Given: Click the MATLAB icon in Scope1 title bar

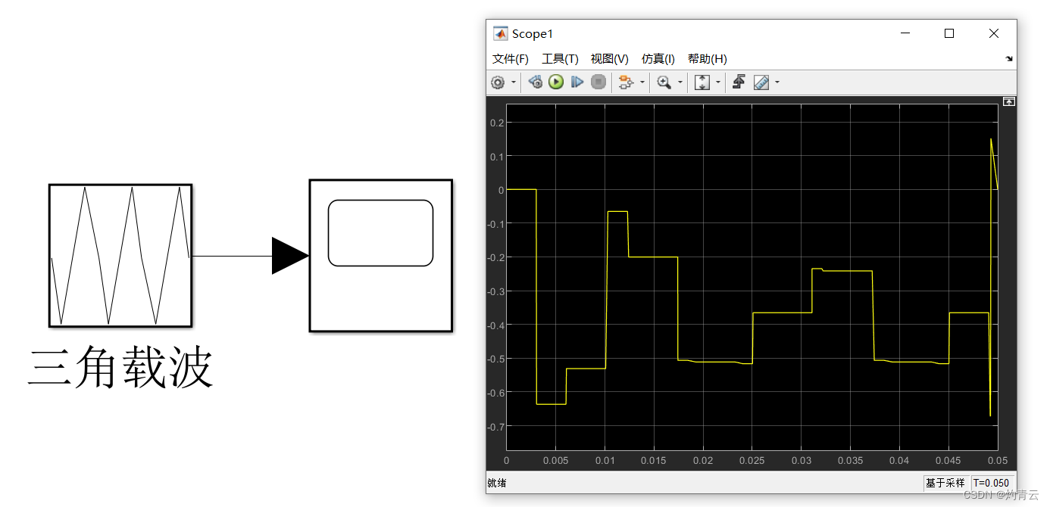Looking at the screenshot, I should point(500,34).
